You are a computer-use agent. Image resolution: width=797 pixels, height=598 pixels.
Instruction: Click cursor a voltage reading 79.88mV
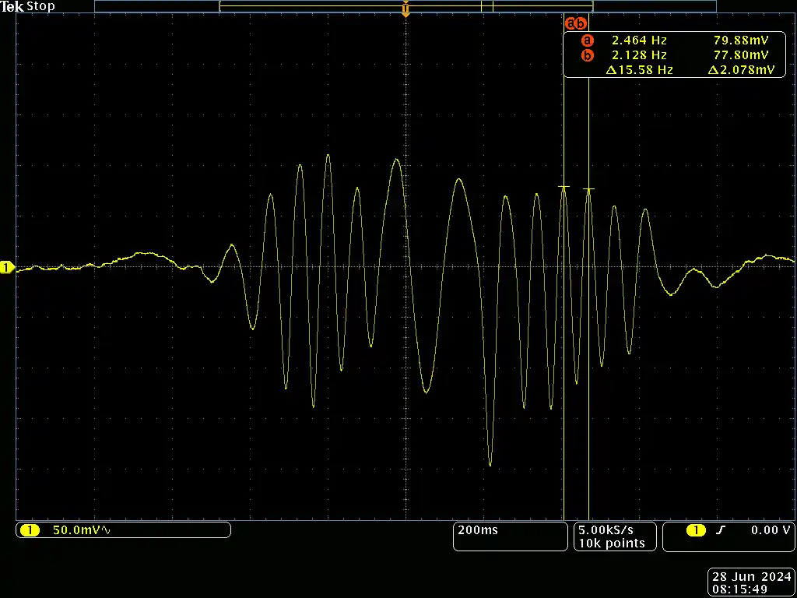click(x=741, y=40)
